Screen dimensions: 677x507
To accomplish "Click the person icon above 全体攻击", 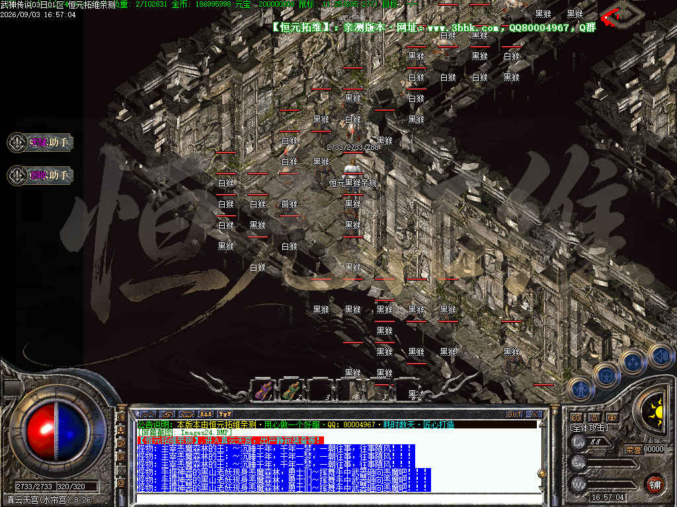I will pos(594,417).
